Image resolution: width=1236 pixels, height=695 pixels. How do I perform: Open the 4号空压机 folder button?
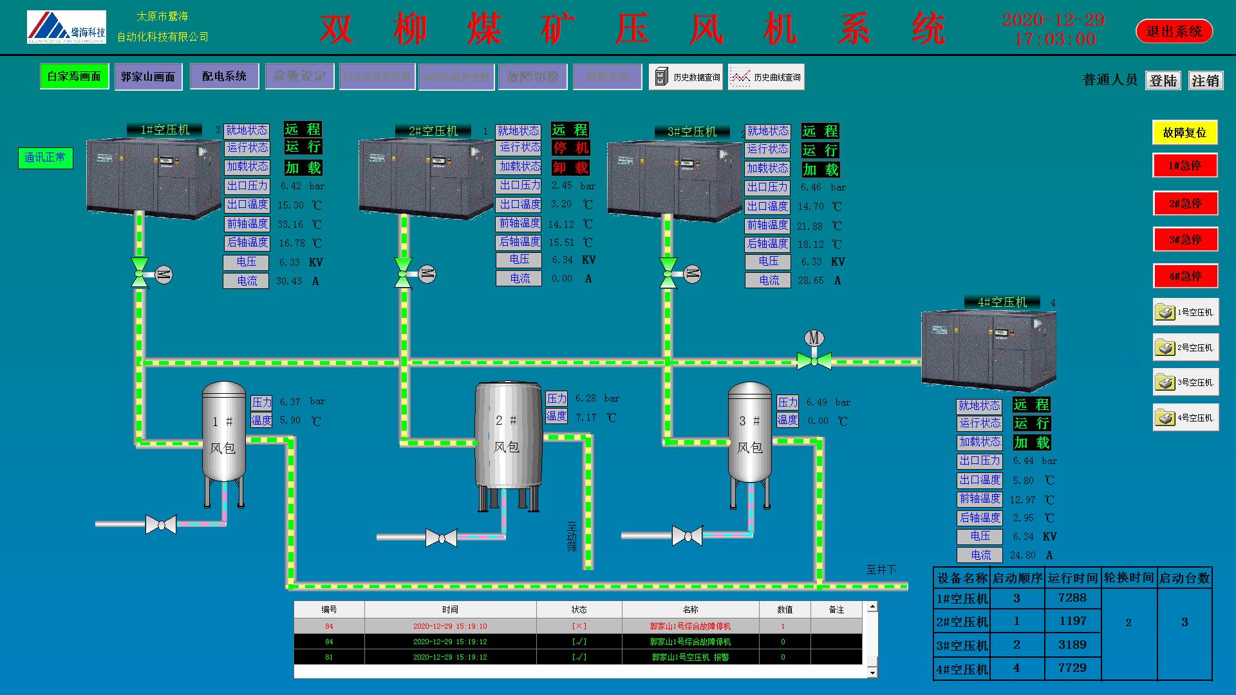pos(1186,418)
